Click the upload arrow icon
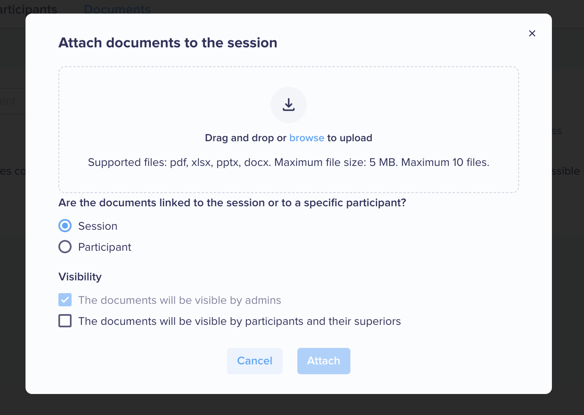The width and height of the screenshot is (584, 415). (x=289, y=105)
